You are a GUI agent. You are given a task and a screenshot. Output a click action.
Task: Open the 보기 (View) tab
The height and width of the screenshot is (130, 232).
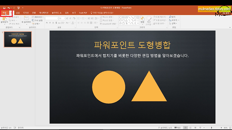[74, 13]
